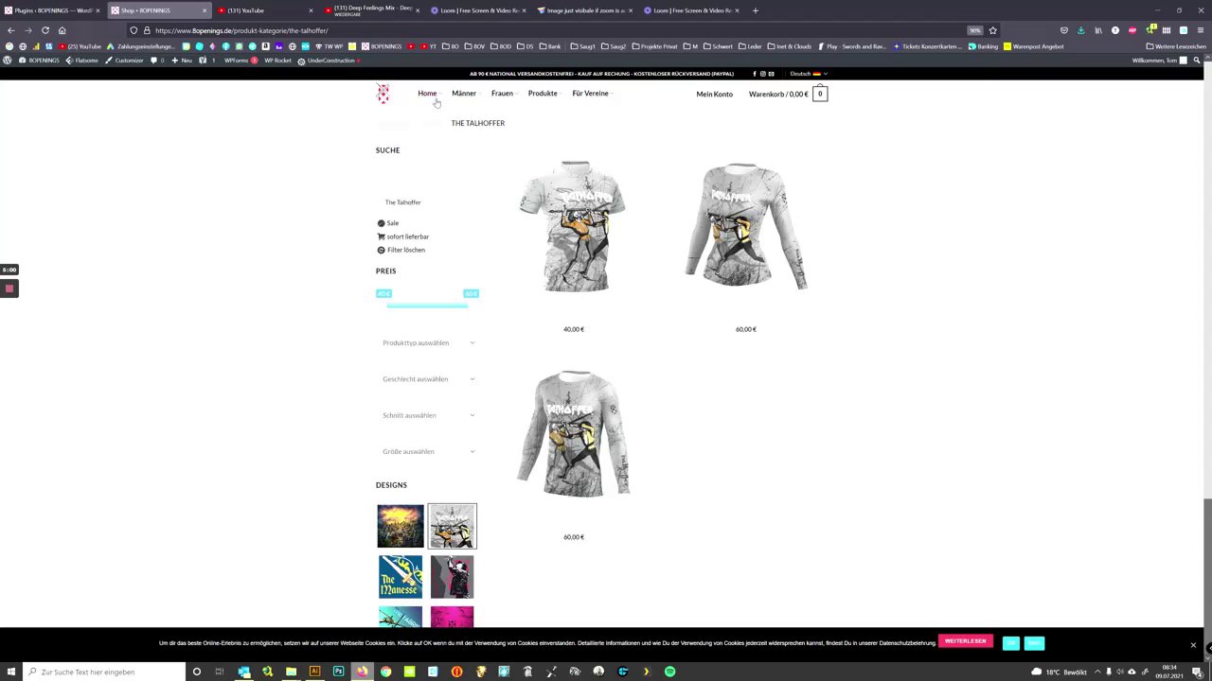Open WPForms admin bar item
The height and width of the screenshot is (681, 1212).
[241, 61]
